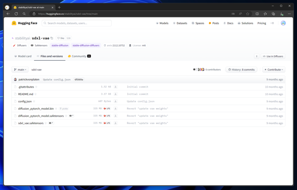297x190 pixels.
Task: Download the .gitattributes file
Action: 116,87
